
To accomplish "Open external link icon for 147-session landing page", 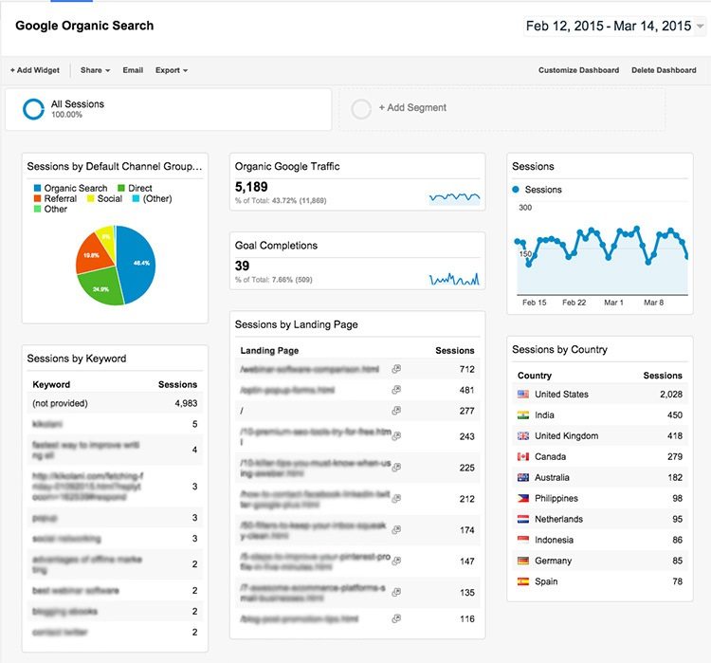I will click(396, 561).
